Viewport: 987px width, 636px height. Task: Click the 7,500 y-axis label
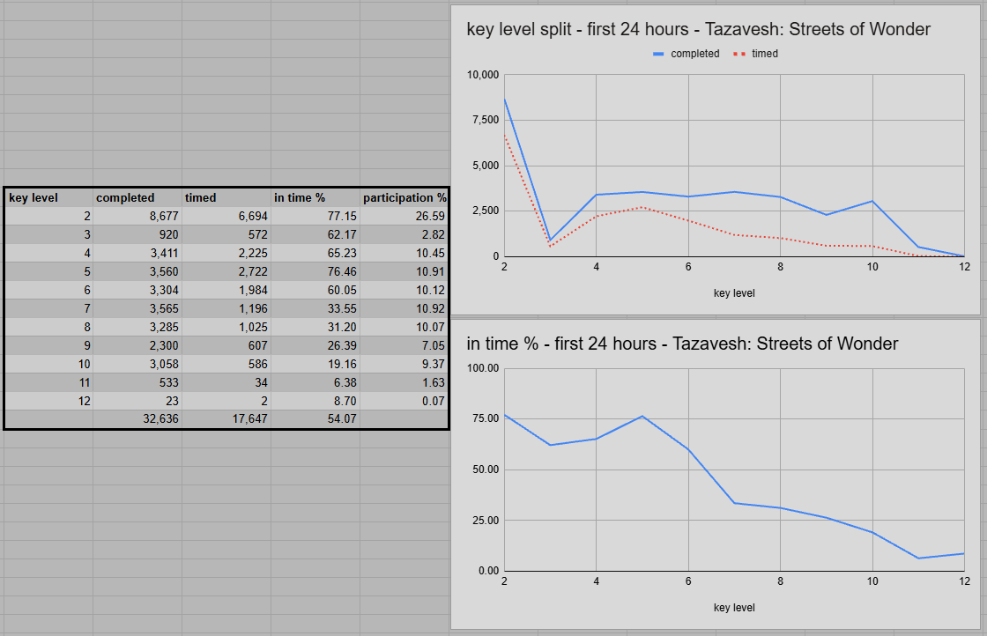click(x=486, y=120)
